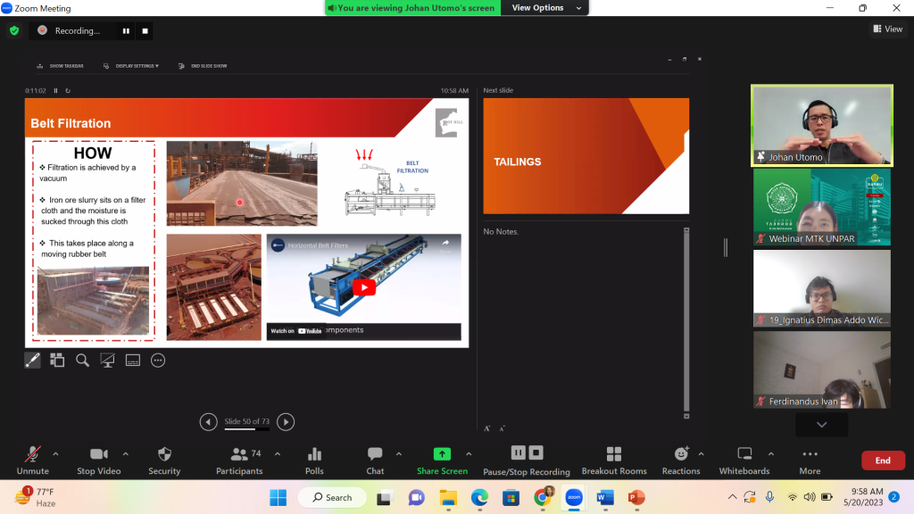The width and height of the screenshot is (914, 514).
Task: Go to next slide arrow
Action: [x=286, y=422]
